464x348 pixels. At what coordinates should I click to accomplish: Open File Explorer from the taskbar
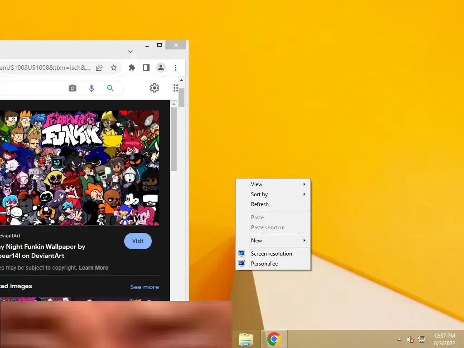click(246, 339)
